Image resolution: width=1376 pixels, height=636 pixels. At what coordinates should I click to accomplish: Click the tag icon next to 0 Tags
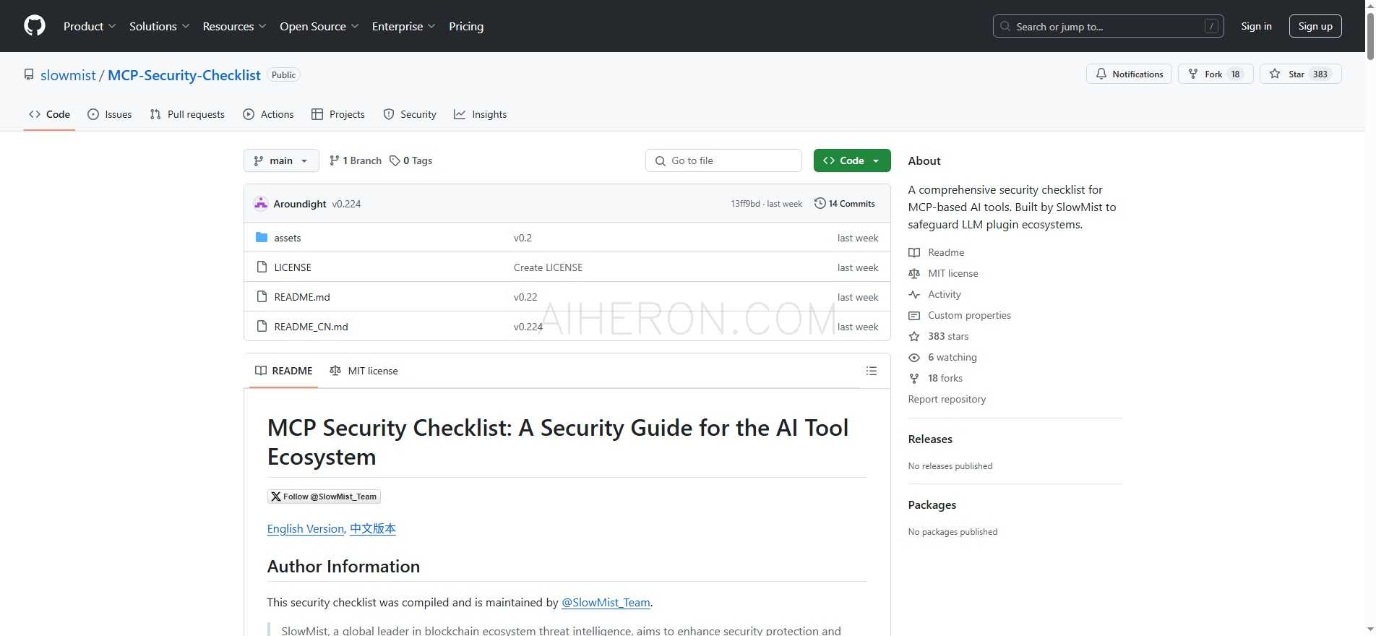pos(395,161)
